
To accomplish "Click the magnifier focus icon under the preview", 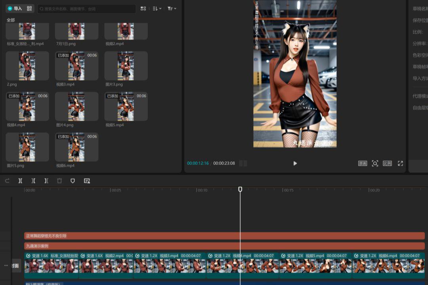I will pyautogui.click(x=375, y=163).
